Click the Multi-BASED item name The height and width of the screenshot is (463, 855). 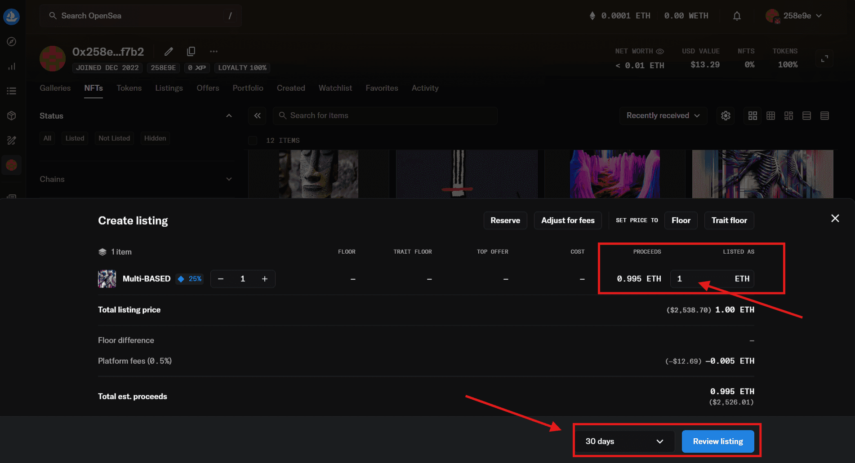(x=147, y=279)
